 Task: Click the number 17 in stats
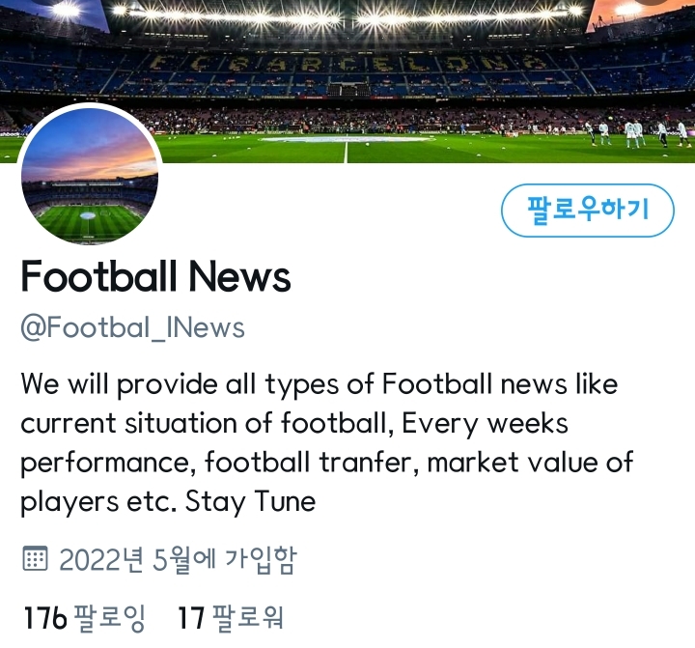click(191, 618)
